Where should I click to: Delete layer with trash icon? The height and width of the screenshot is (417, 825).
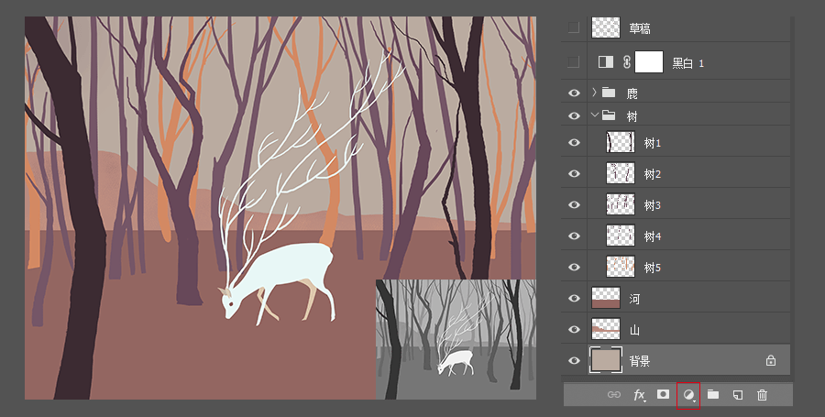pos(762,395)
